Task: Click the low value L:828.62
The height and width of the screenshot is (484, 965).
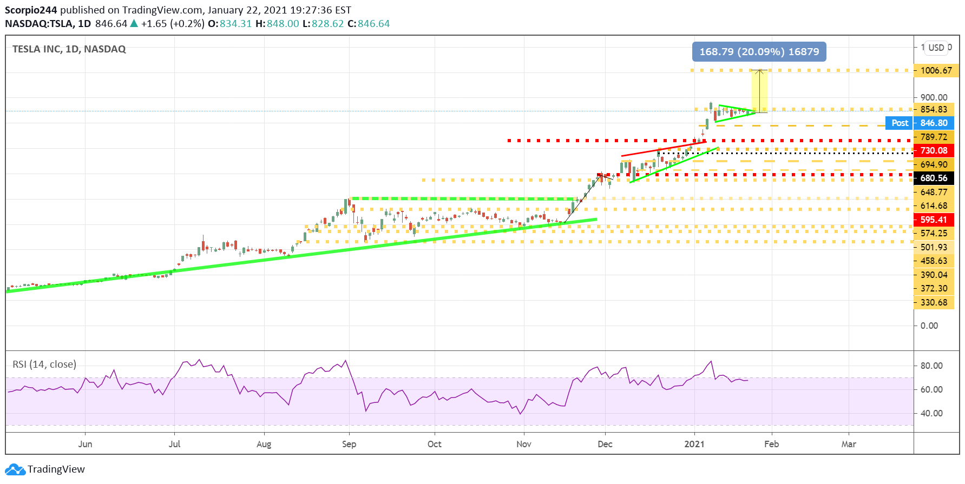Action: 323,24
